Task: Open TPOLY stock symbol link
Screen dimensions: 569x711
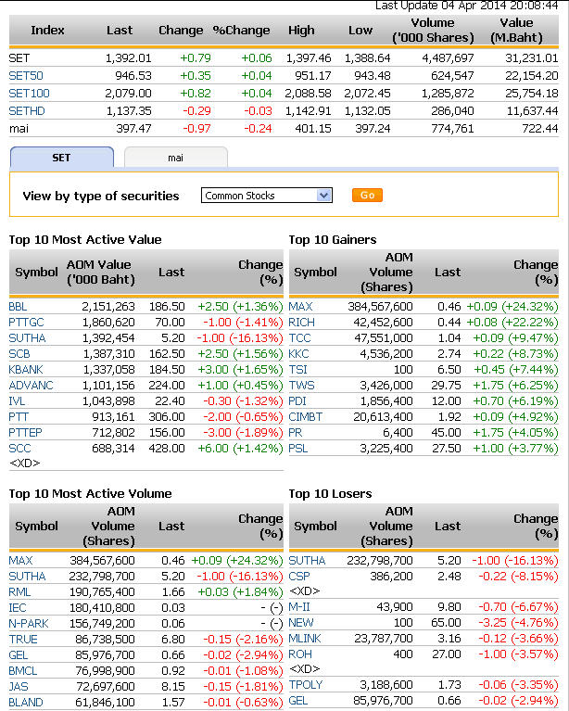Action: point(305,685)
